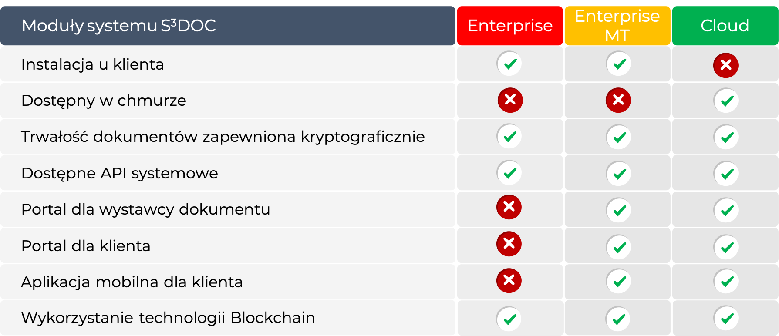Click Cloud check for Wykorzystanie technologii Blockchain
This screenshot has height=336, width=779.
726,319
